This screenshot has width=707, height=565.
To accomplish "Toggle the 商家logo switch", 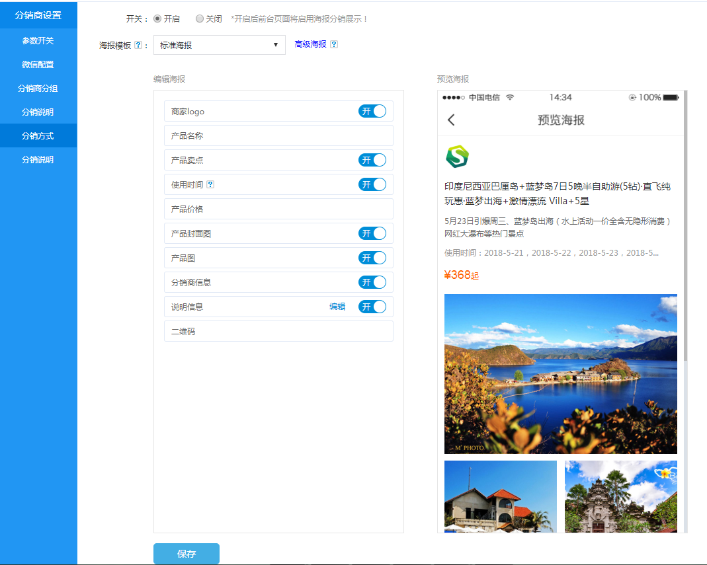I will pyautogui.click(x=372, y=111).
